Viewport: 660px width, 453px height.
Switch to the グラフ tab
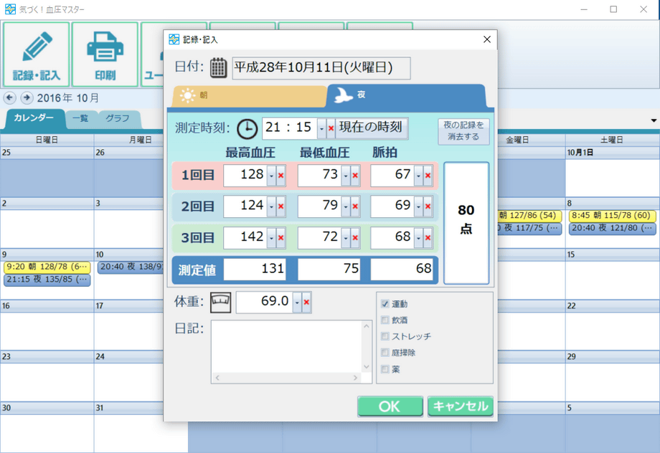coord(118,118)
